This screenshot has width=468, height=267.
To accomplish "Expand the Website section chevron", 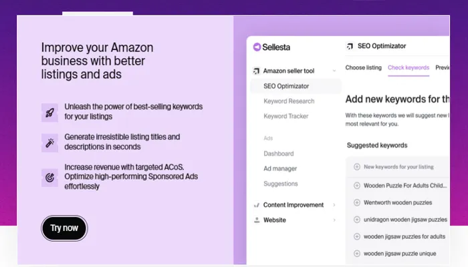I will pos(334,220).
